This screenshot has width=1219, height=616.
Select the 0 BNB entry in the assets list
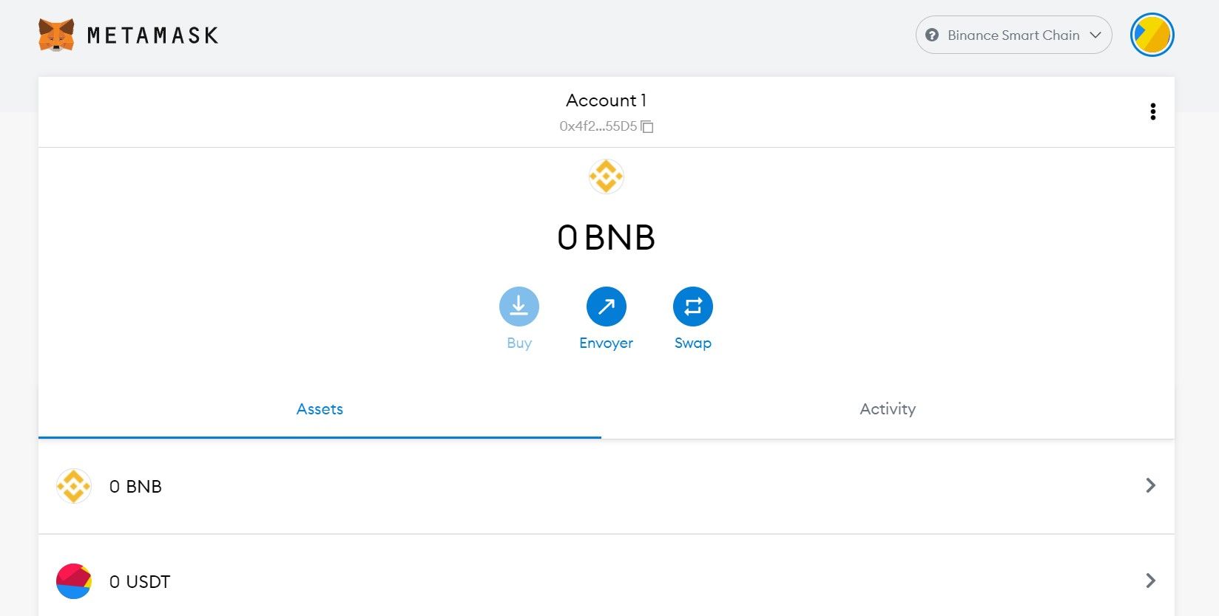135,487
